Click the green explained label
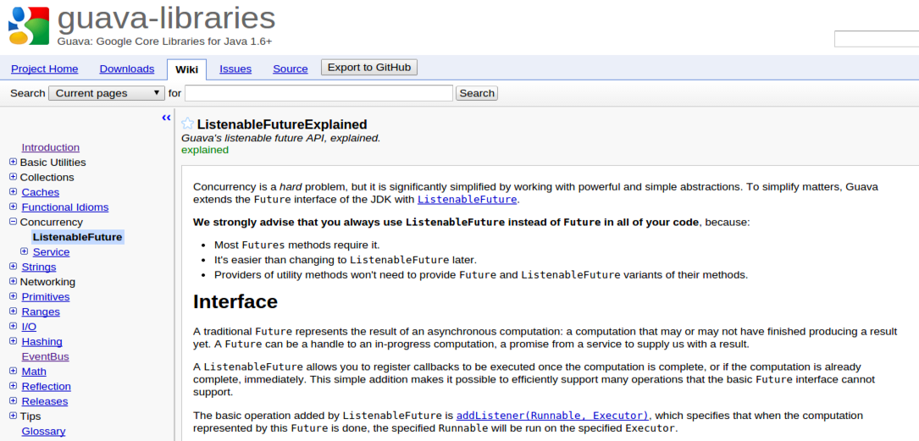 pyautogui.click(x=204, y=150)
